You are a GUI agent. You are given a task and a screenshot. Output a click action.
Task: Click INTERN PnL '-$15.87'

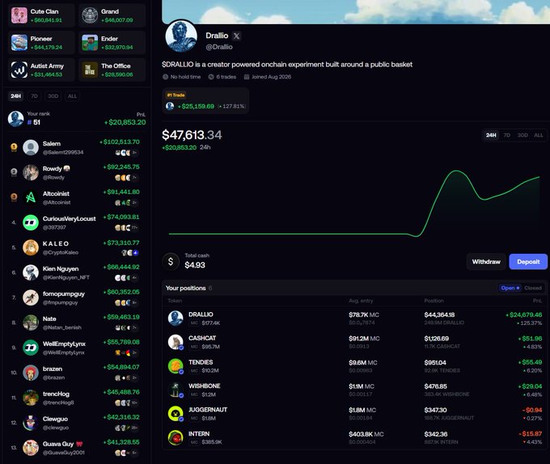531,434
